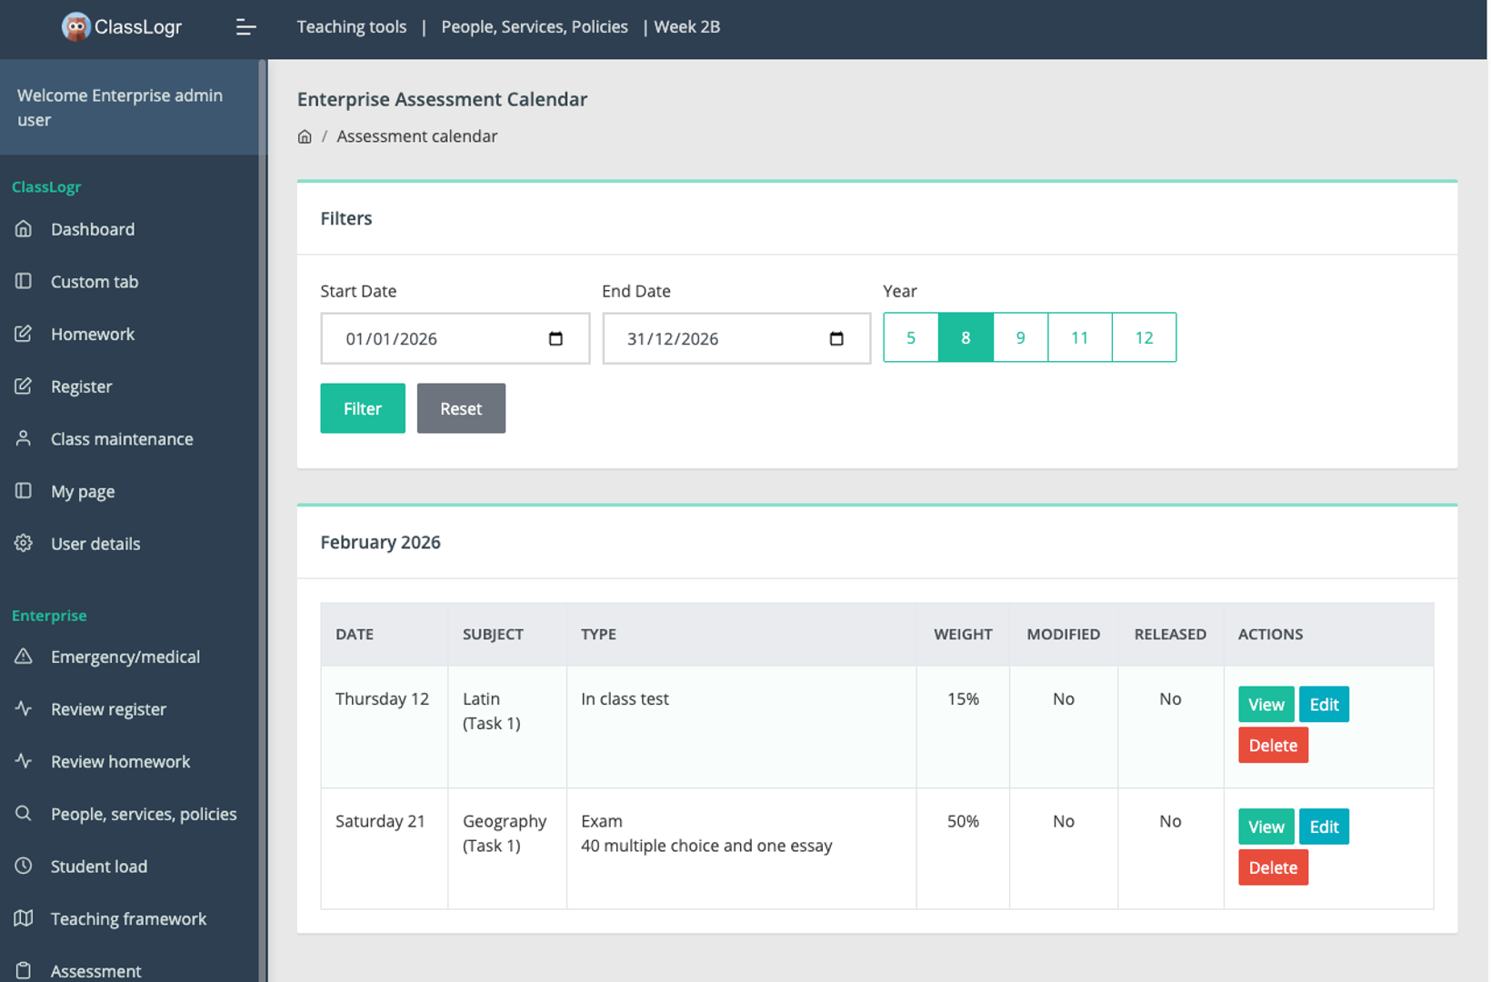Screen dimensions: 1491x982
Task: Click the Student load clock icon
Action: point(24,867)
